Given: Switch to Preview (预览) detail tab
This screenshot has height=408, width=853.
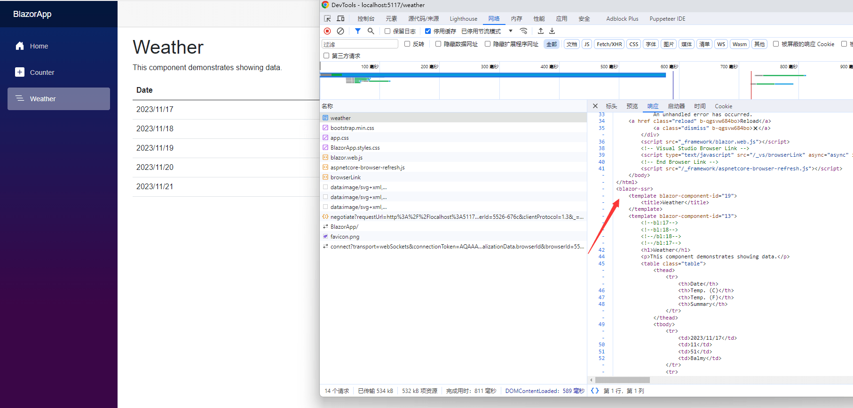Looking at the screenshot, I should tap(632, 106).
